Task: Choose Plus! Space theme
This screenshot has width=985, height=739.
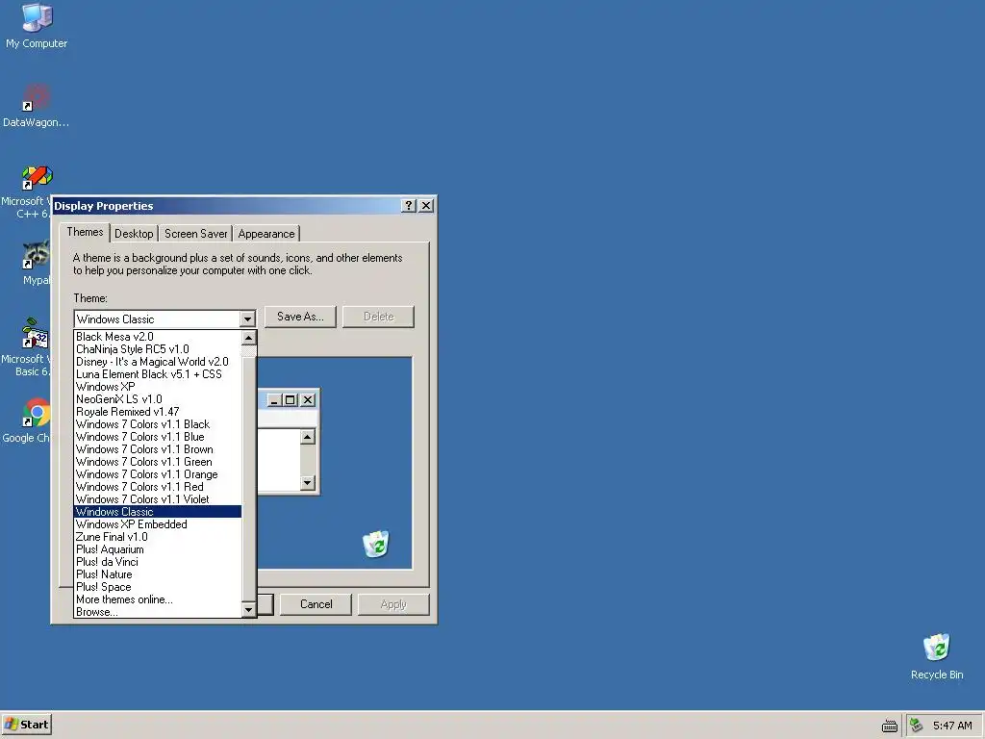Action: click(158, 587)
